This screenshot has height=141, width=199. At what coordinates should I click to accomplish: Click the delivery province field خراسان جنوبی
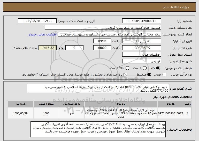click(142, 55)
